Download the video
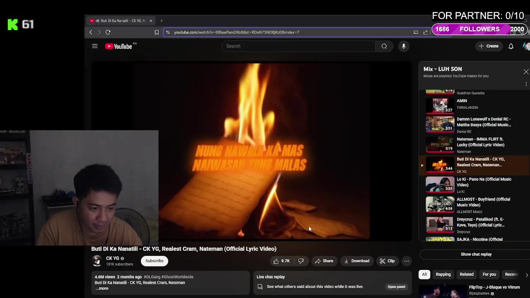 pyautogui.click(x=357, y=261)
